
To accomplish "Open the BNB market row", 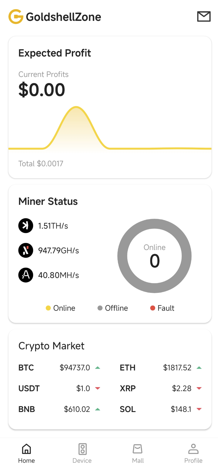I will point(59,409).
